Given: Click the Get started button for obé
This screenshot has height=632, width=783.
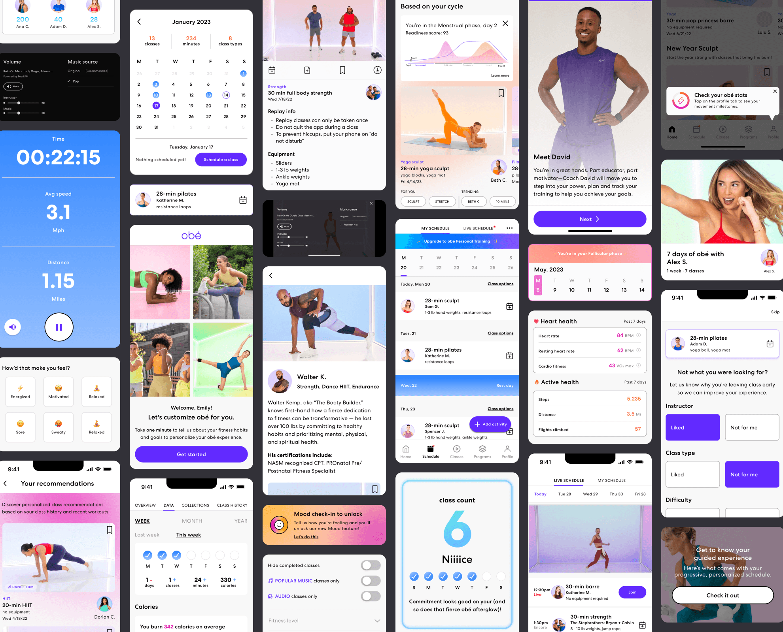Looking at the screenshot, I should pyautogui.click(x=192, y=454).
